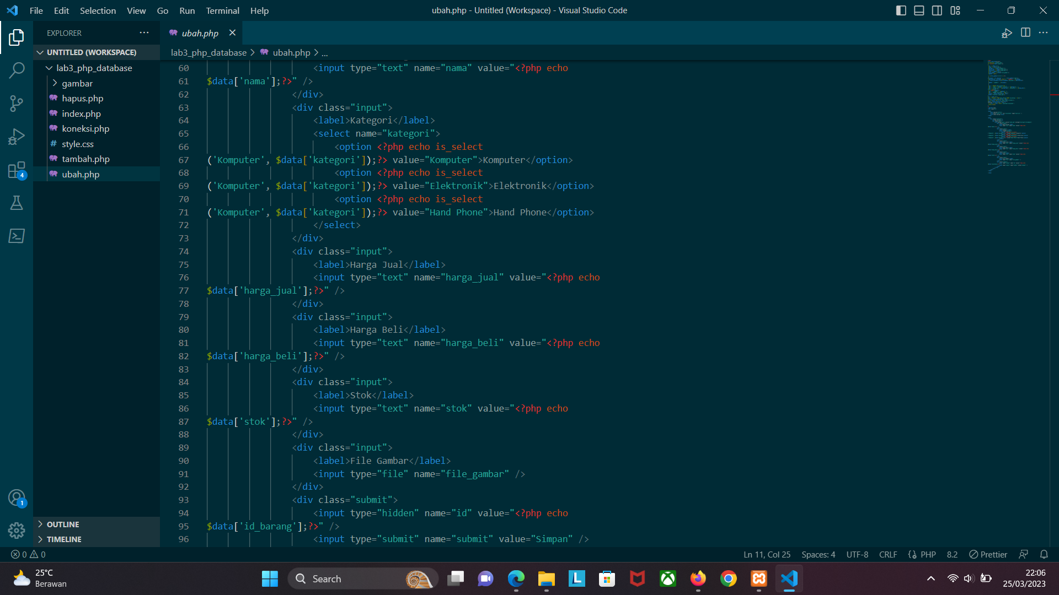Open the Search view in the activity bar
The image size is (1059, 595).
(17, 71)
